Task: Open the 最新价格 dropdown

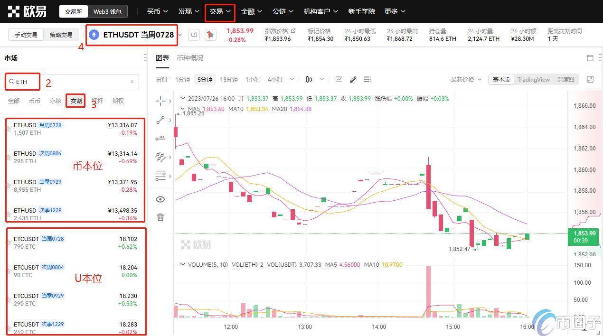Action: [x=464, y=79]
